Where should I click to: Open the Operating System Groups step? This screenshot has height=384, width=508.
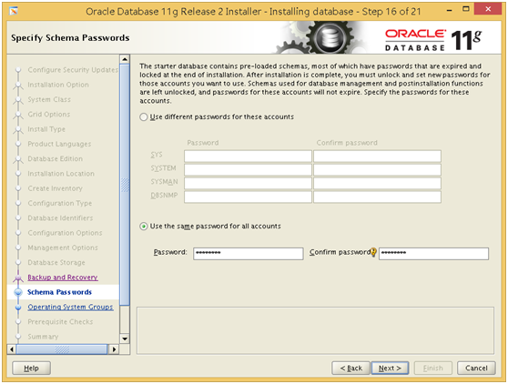(70, 307)
